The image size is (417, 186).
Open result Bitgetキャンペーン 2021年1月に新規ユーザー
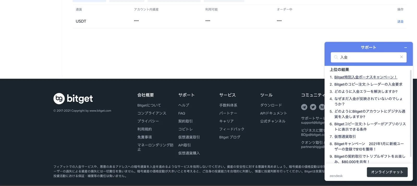(369, 147)
